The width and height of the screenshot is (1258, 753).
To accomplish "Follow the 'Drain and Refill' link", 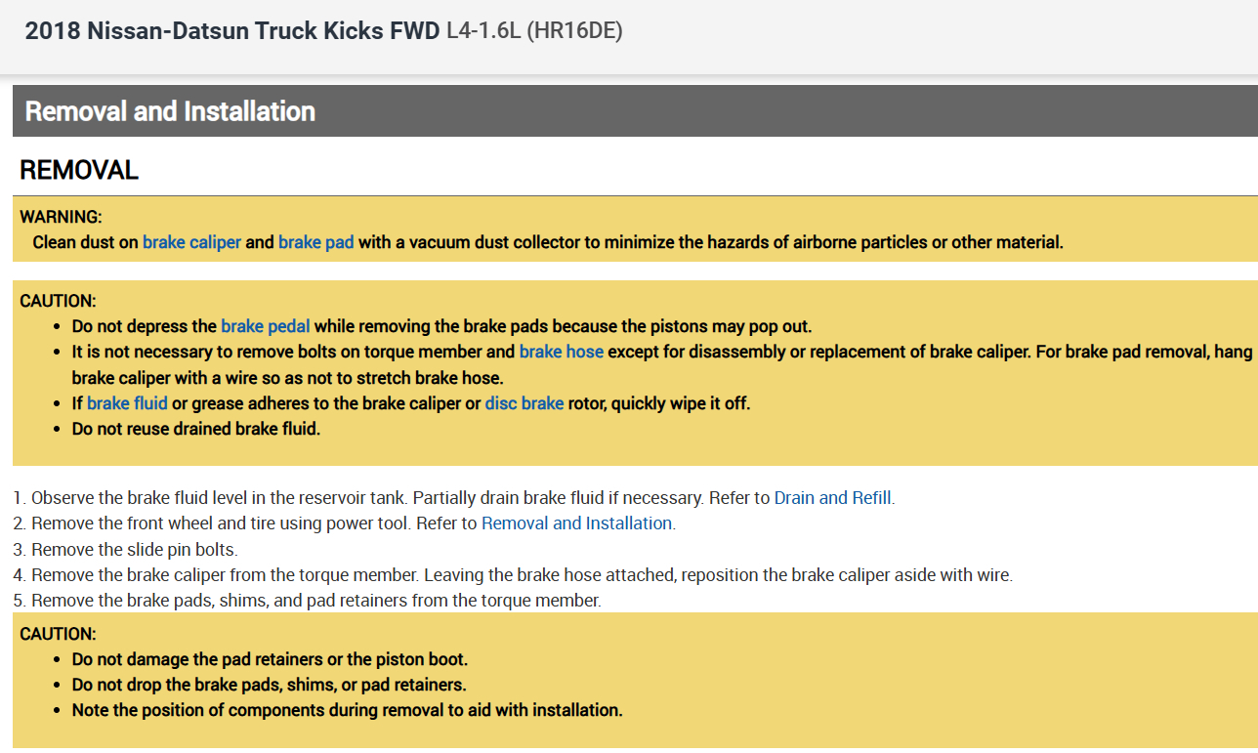I will click(x=832, y=498).
